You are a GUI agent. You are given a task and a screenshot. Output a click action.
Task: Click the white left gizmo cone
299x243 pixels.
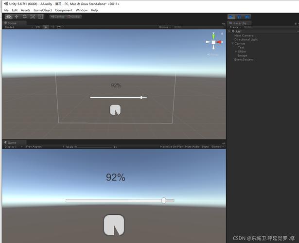pos(208,42)
